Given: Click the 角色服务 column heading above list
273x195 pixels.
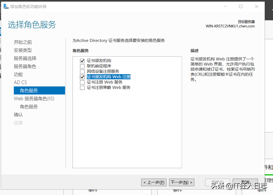Looking at the screenshot, I should pyautogui.click(x=81, y=51).
